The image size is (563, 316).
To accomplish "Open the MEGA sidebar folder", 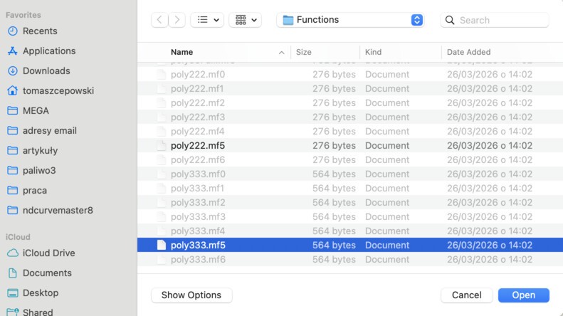I will tap(28, 110).
